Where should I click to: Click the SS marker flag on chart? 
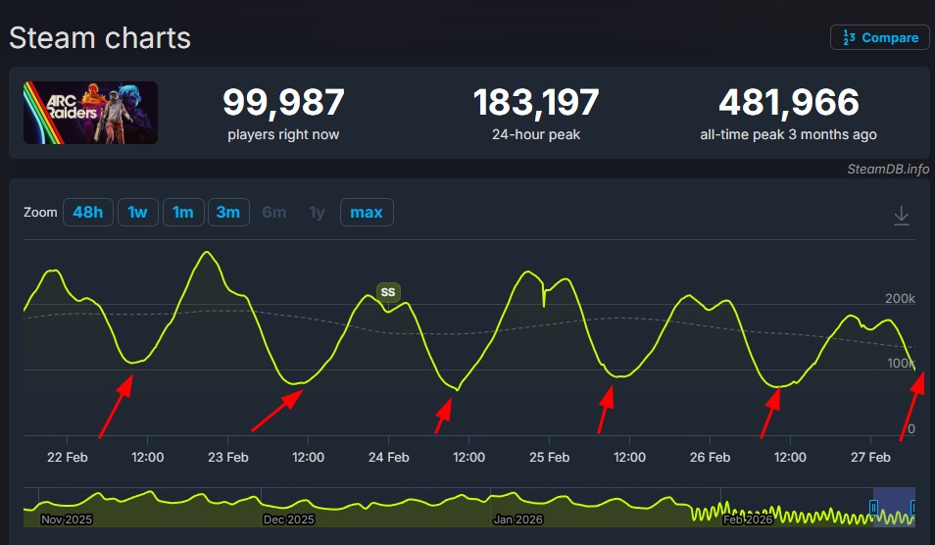pos(388,292)
